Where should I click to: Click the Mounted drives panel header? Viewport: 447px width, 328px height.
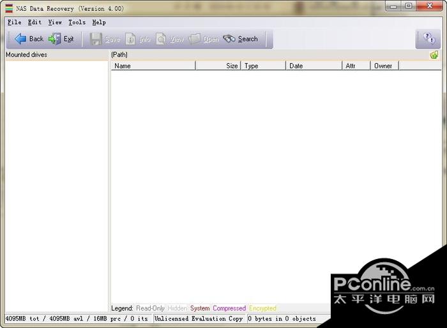56,55
